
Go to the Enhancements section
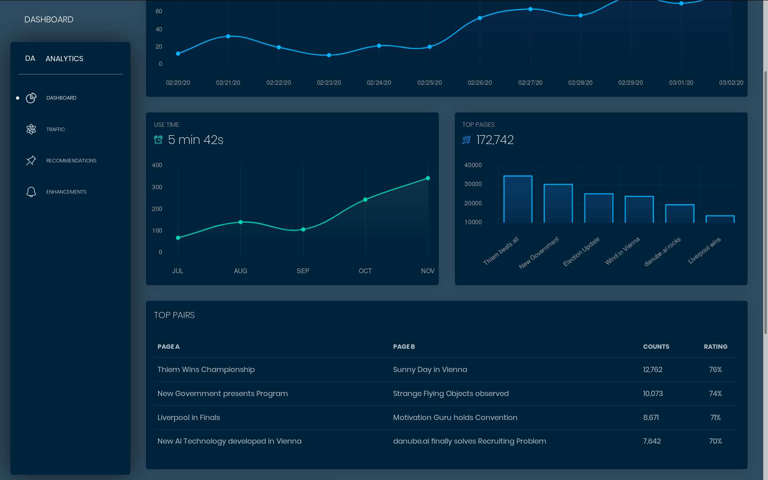click(x=66, y=192)
